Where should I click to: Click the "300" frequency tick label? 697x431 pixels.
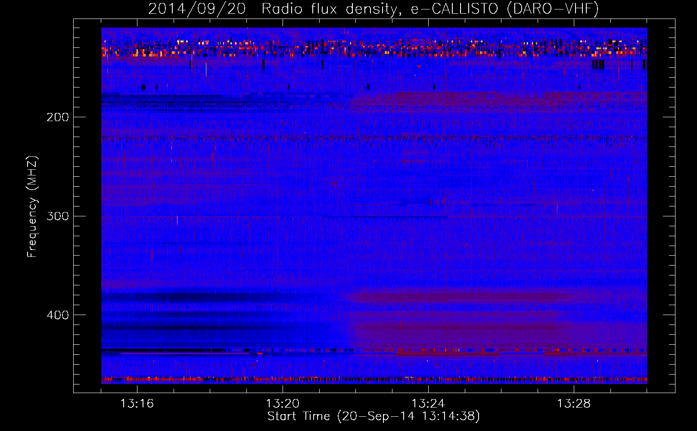(58, 216)
